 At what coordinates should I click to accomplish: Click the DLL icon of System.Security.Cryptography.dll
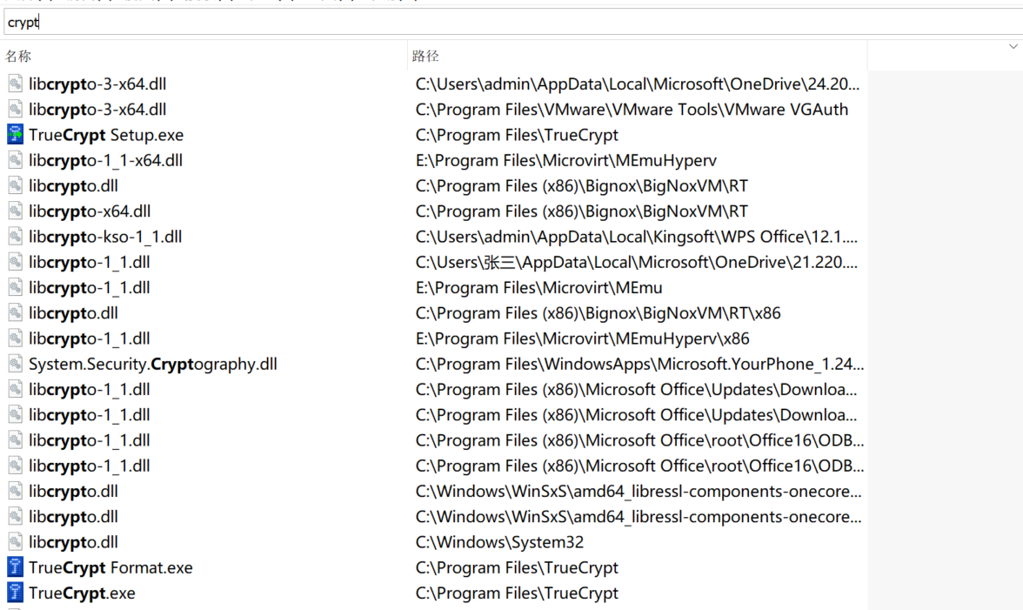[x=15, y=364]
